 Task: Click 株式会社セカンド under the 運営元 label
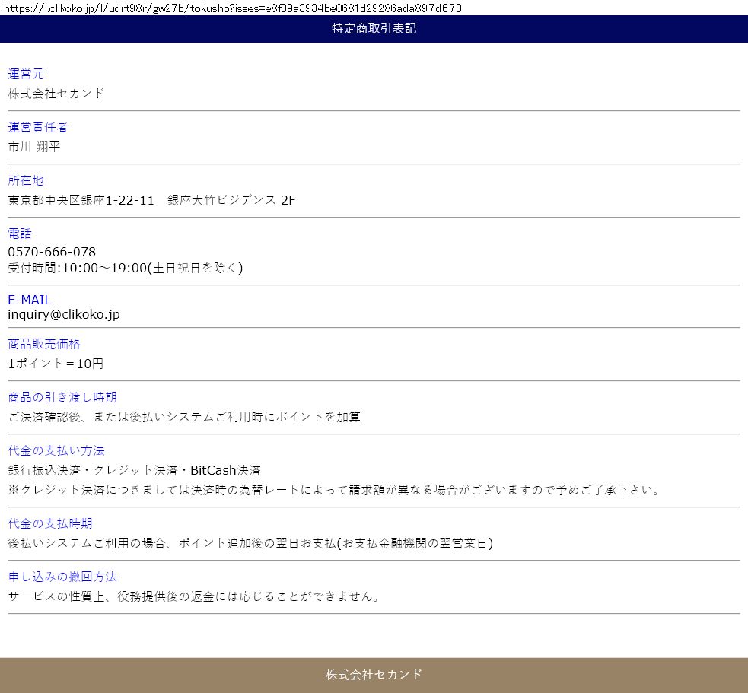(56, 94)
